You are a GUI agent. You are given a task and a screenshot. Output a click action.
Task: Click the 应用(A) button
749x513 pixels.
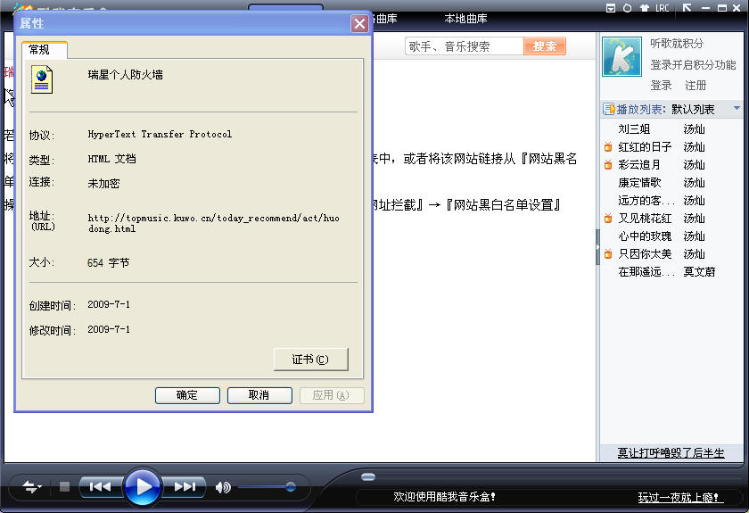[332, 395]
